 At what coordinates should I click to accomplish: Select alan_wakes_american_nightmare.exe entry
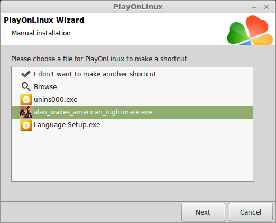click(133, 112)
